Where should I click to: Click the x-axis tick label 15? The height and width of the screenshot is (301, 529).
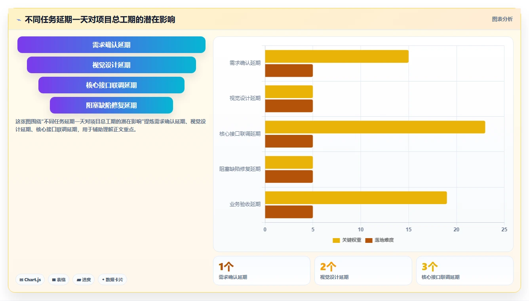409,229
